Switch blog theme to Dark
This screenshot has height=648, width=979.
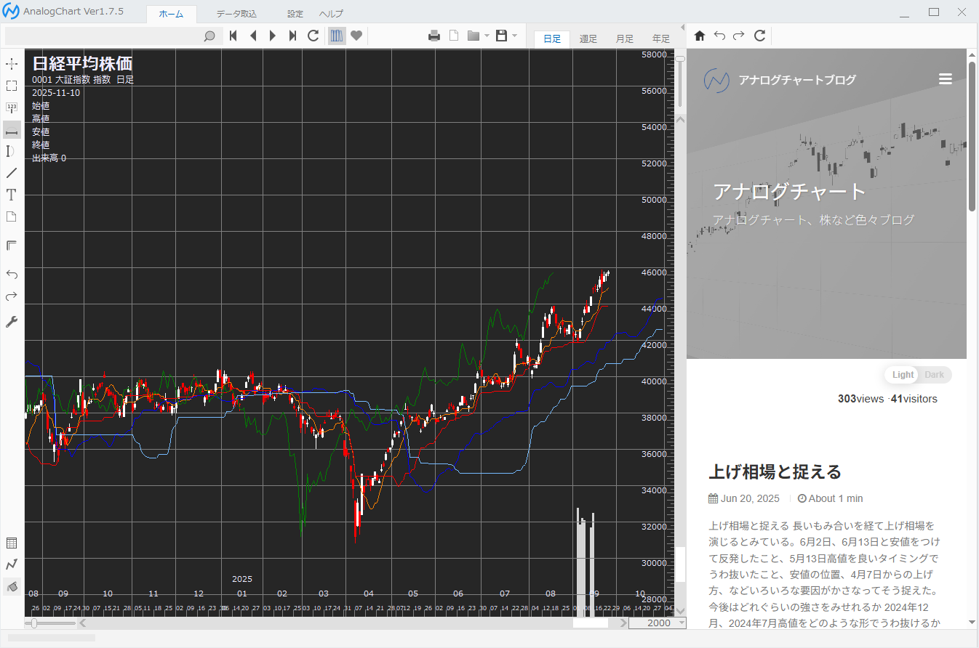935,375
